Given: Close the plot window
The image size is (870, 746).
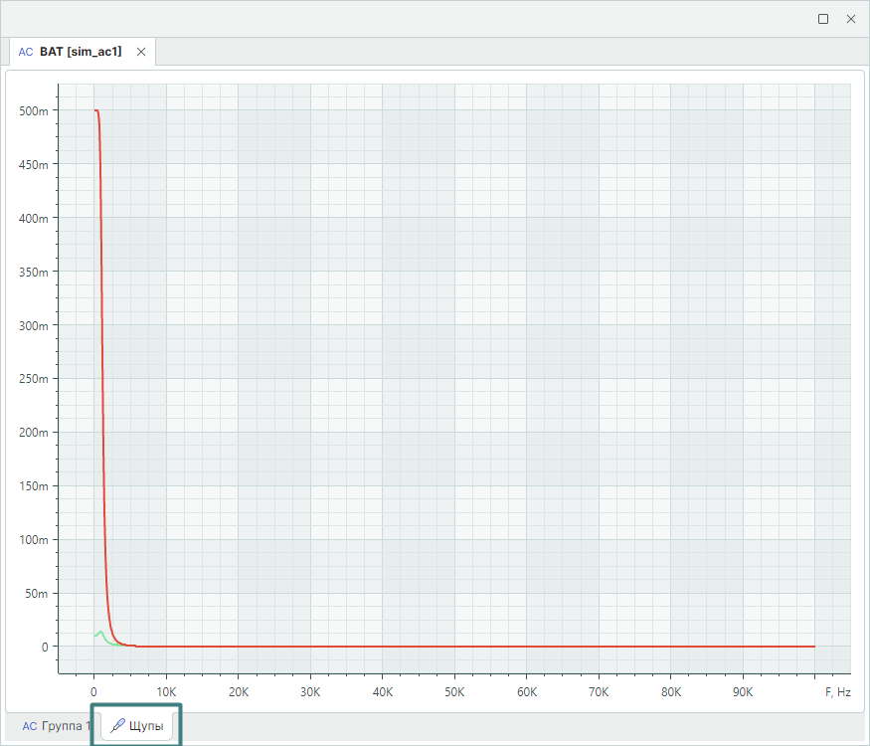Looking at the screenshot, I should click(851, 19).
